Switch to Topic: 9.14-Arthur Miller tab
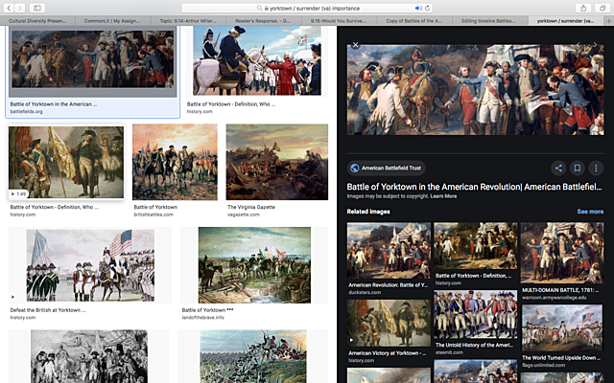The width and height of the screenshot is (614, 383). coord(188,21)
